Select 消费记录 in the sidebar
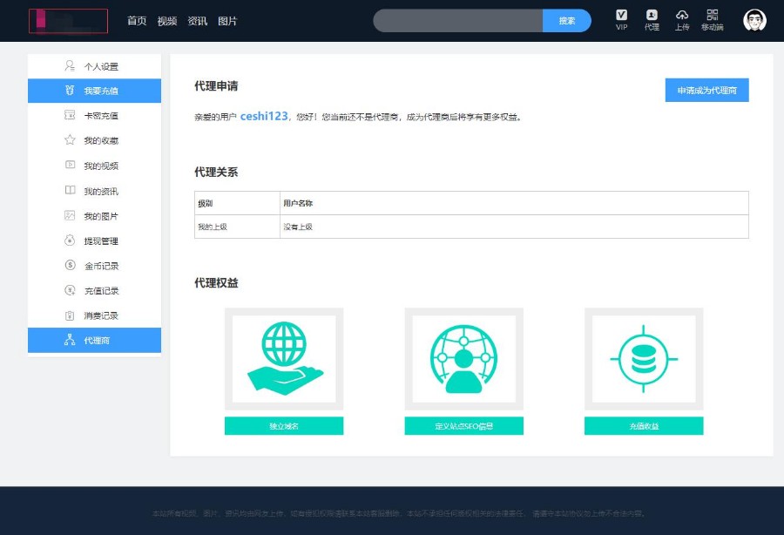The image size is (784, 535). tap(101, 315)
